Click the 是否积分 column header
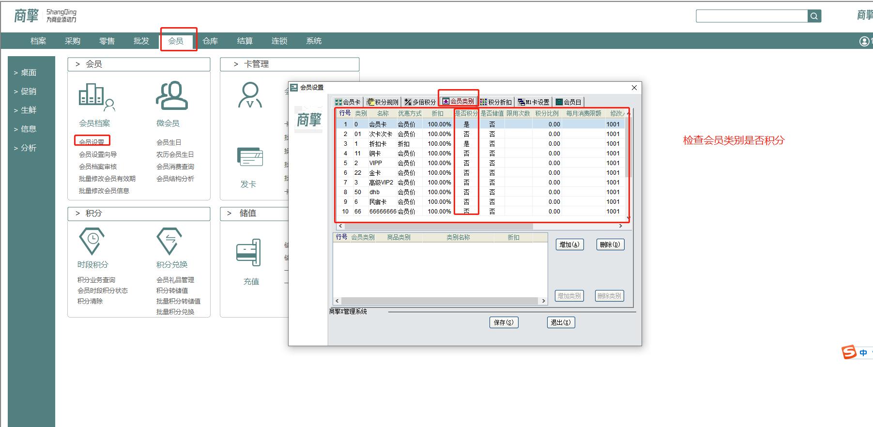The height and width of the screenshot is (427, 873). tap(466, 113)
